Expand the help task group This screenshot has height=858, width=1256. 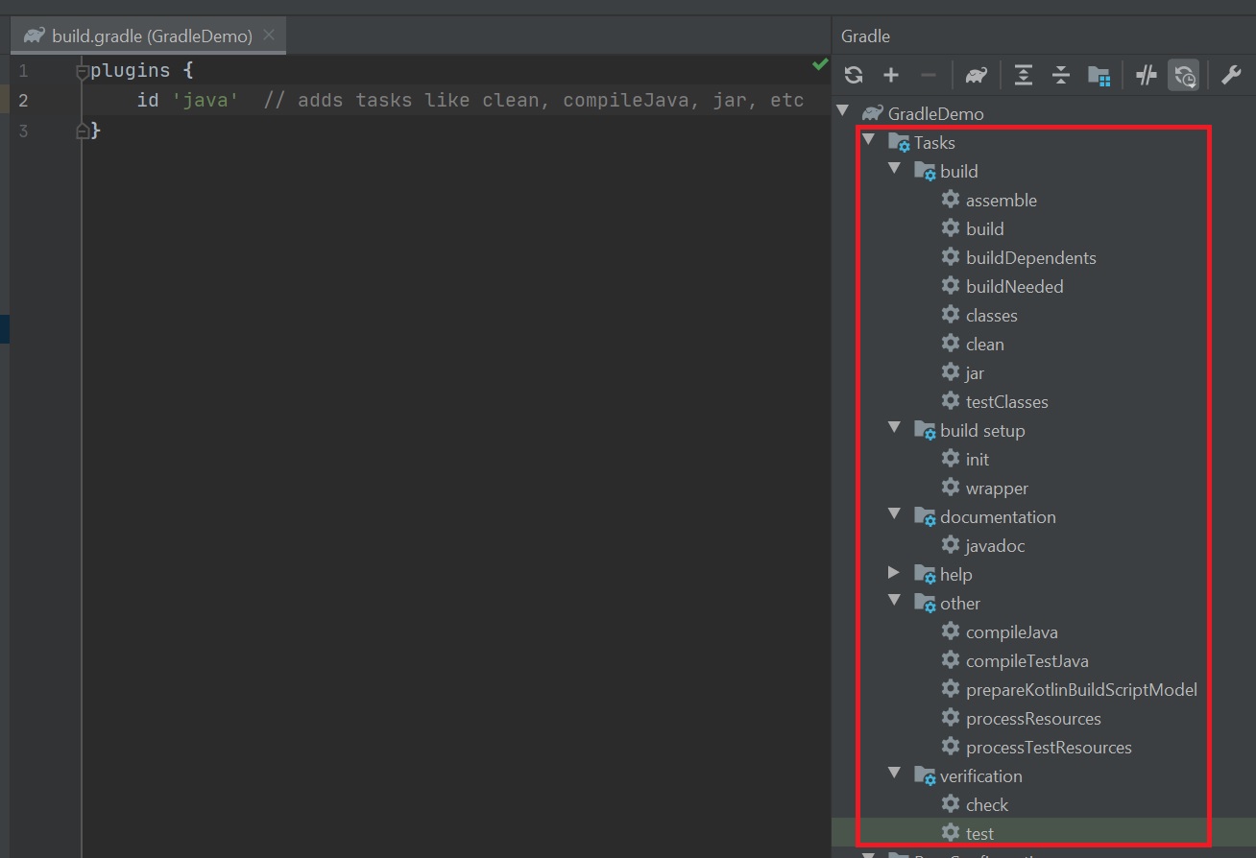point(894,573)
